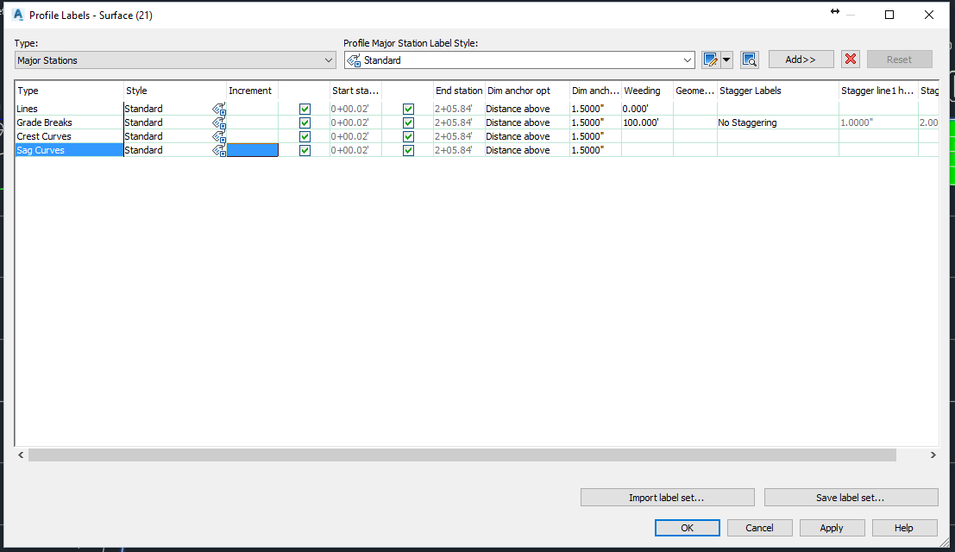The width and height of the screenshot is (955, 552).
Task: Toggle start station checkbox for Sag Curves
Action: (305, 150)
